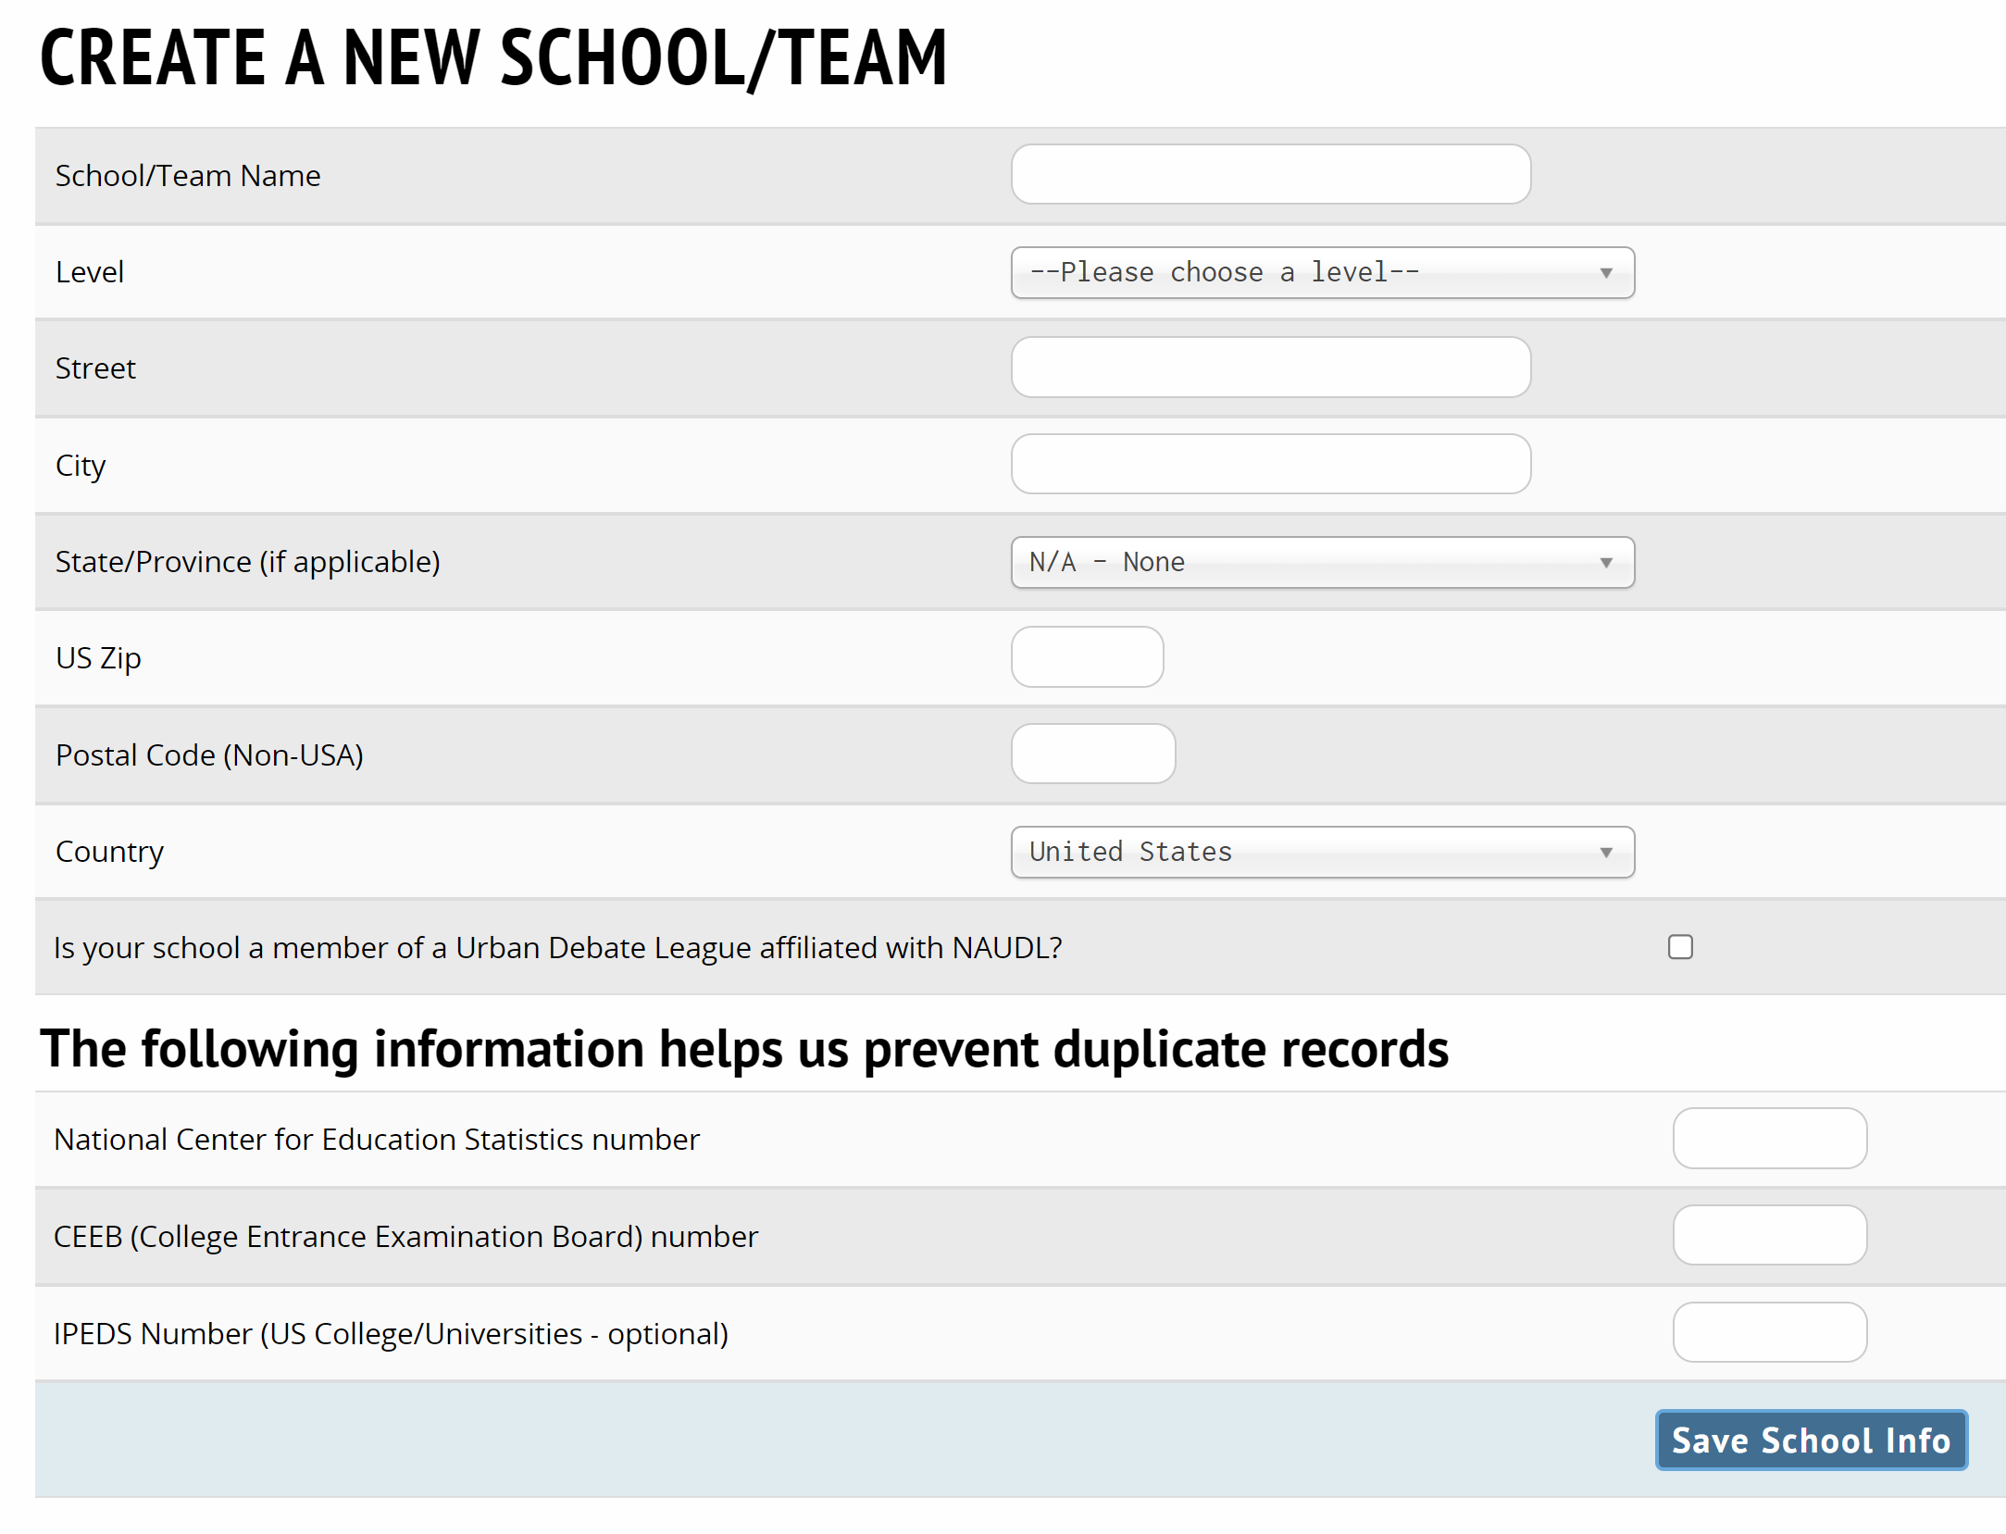
Task: Open the Country dropdown showing United States
Action: [1321, 852]
